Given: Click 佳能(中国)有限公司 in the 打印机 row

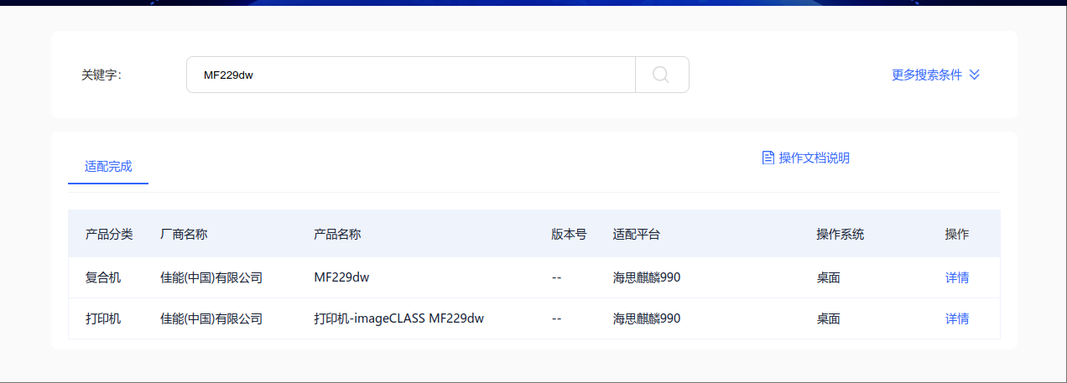Looking at the screenshot, I should tap(211, 318).
